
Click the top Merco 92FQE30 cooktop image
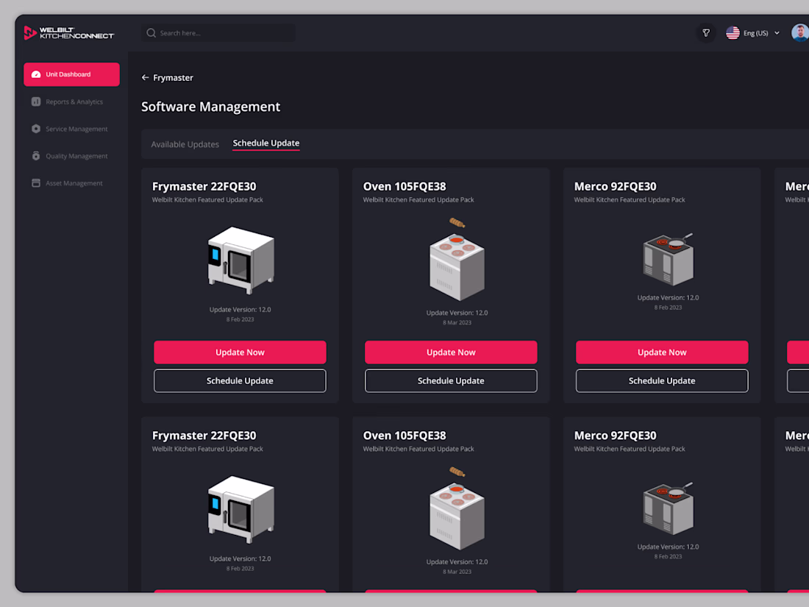tap(668, 259)
